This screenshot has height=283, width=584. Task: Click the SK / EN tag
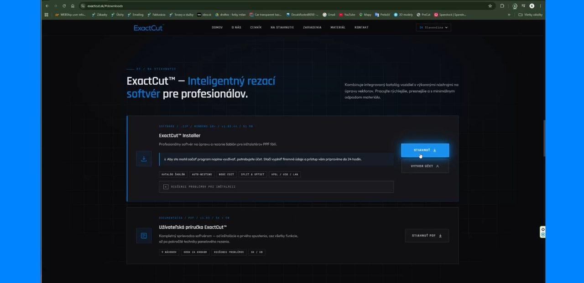[x=257, y=252]
